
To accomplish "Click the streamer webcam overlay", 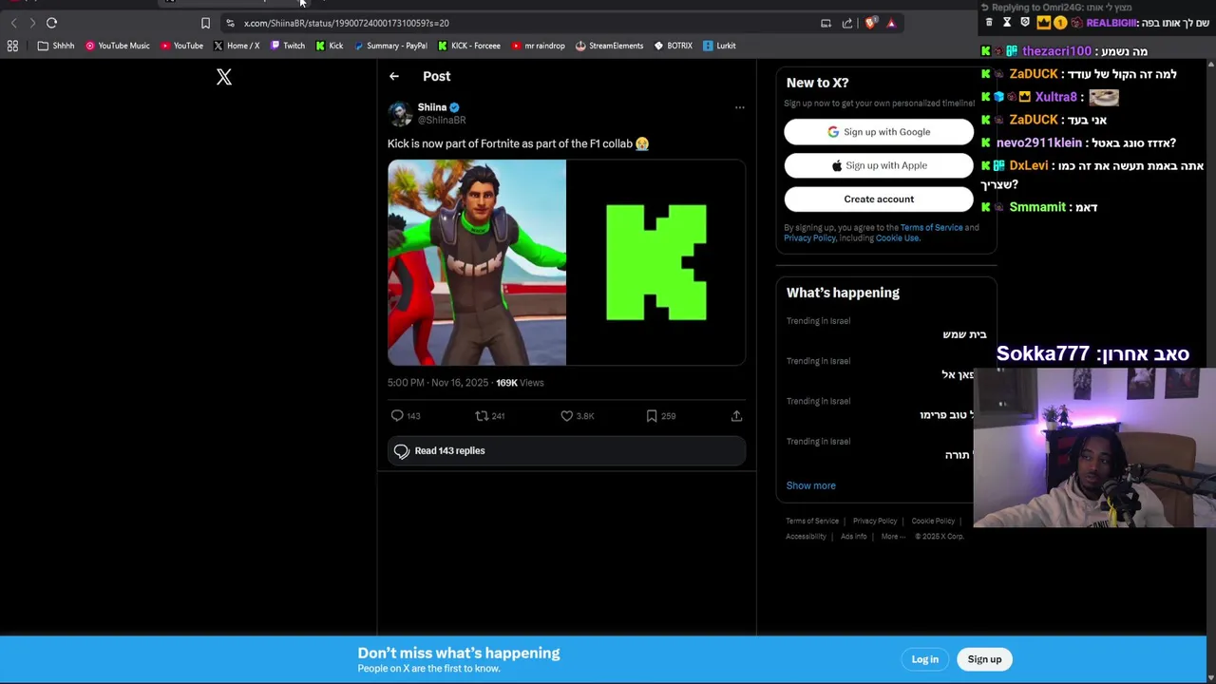I will pos(1094,447).
